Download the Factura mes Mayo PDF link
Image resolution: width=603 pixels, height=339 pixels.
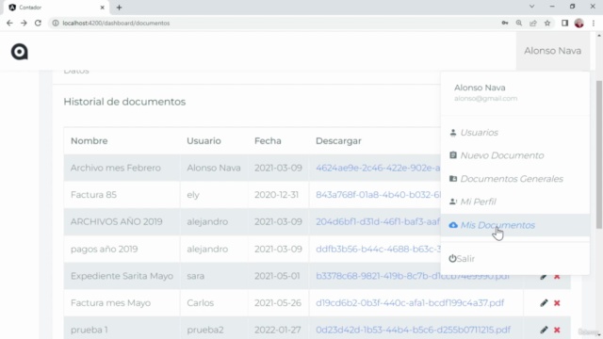(410, 303)
